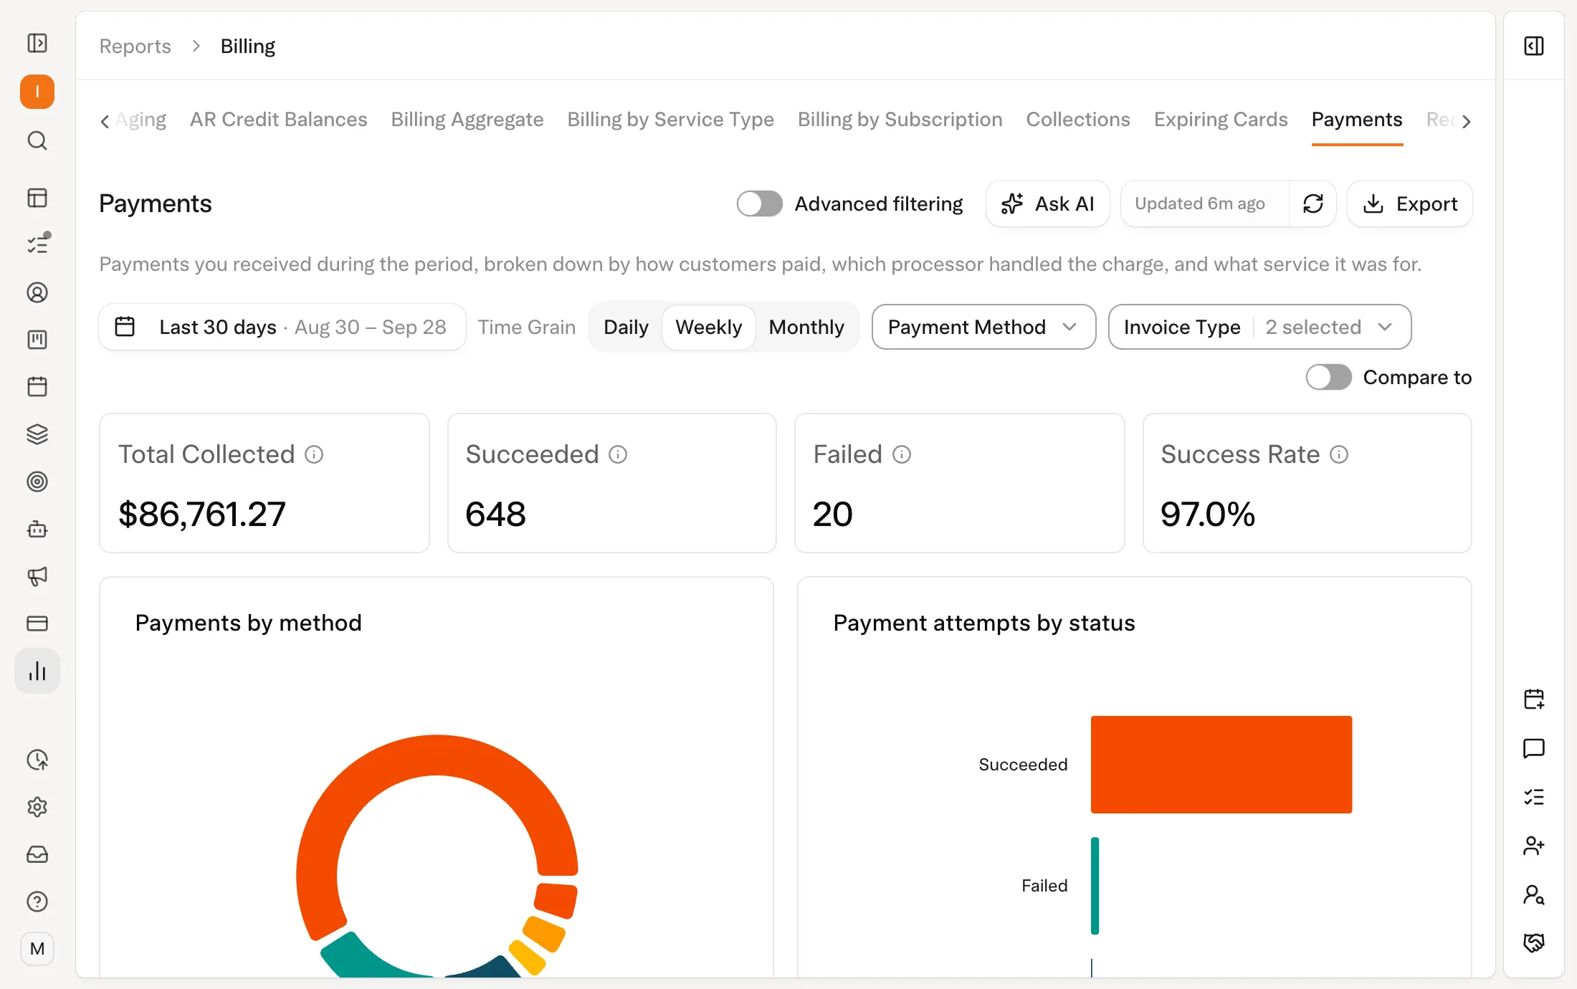Click the refresh data icon
The height and width of the screenshot is (989, 1577).
[1313, 204]
